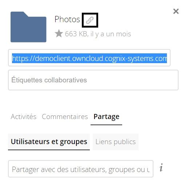Switch to the Activités tab
The height and width of the screenshot is (188, 184).
coord(24,117)
